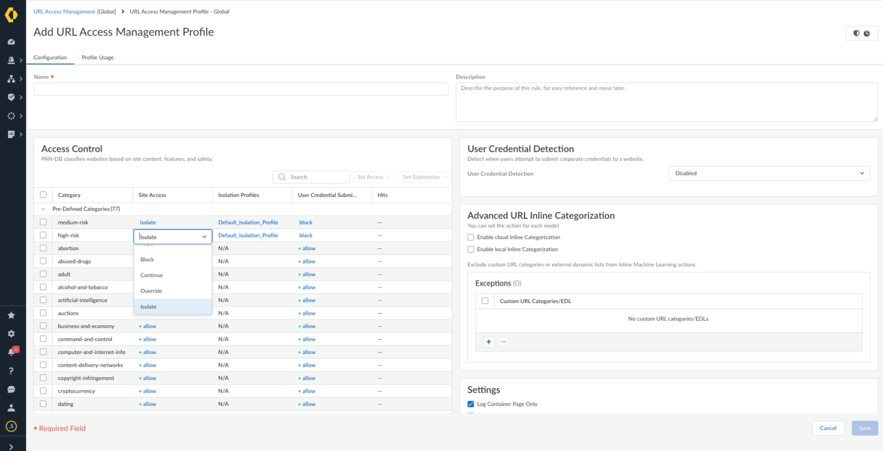Open the reports chart icon in sidebar
Viewport: 883px width, 451px height.
(11, 135)
